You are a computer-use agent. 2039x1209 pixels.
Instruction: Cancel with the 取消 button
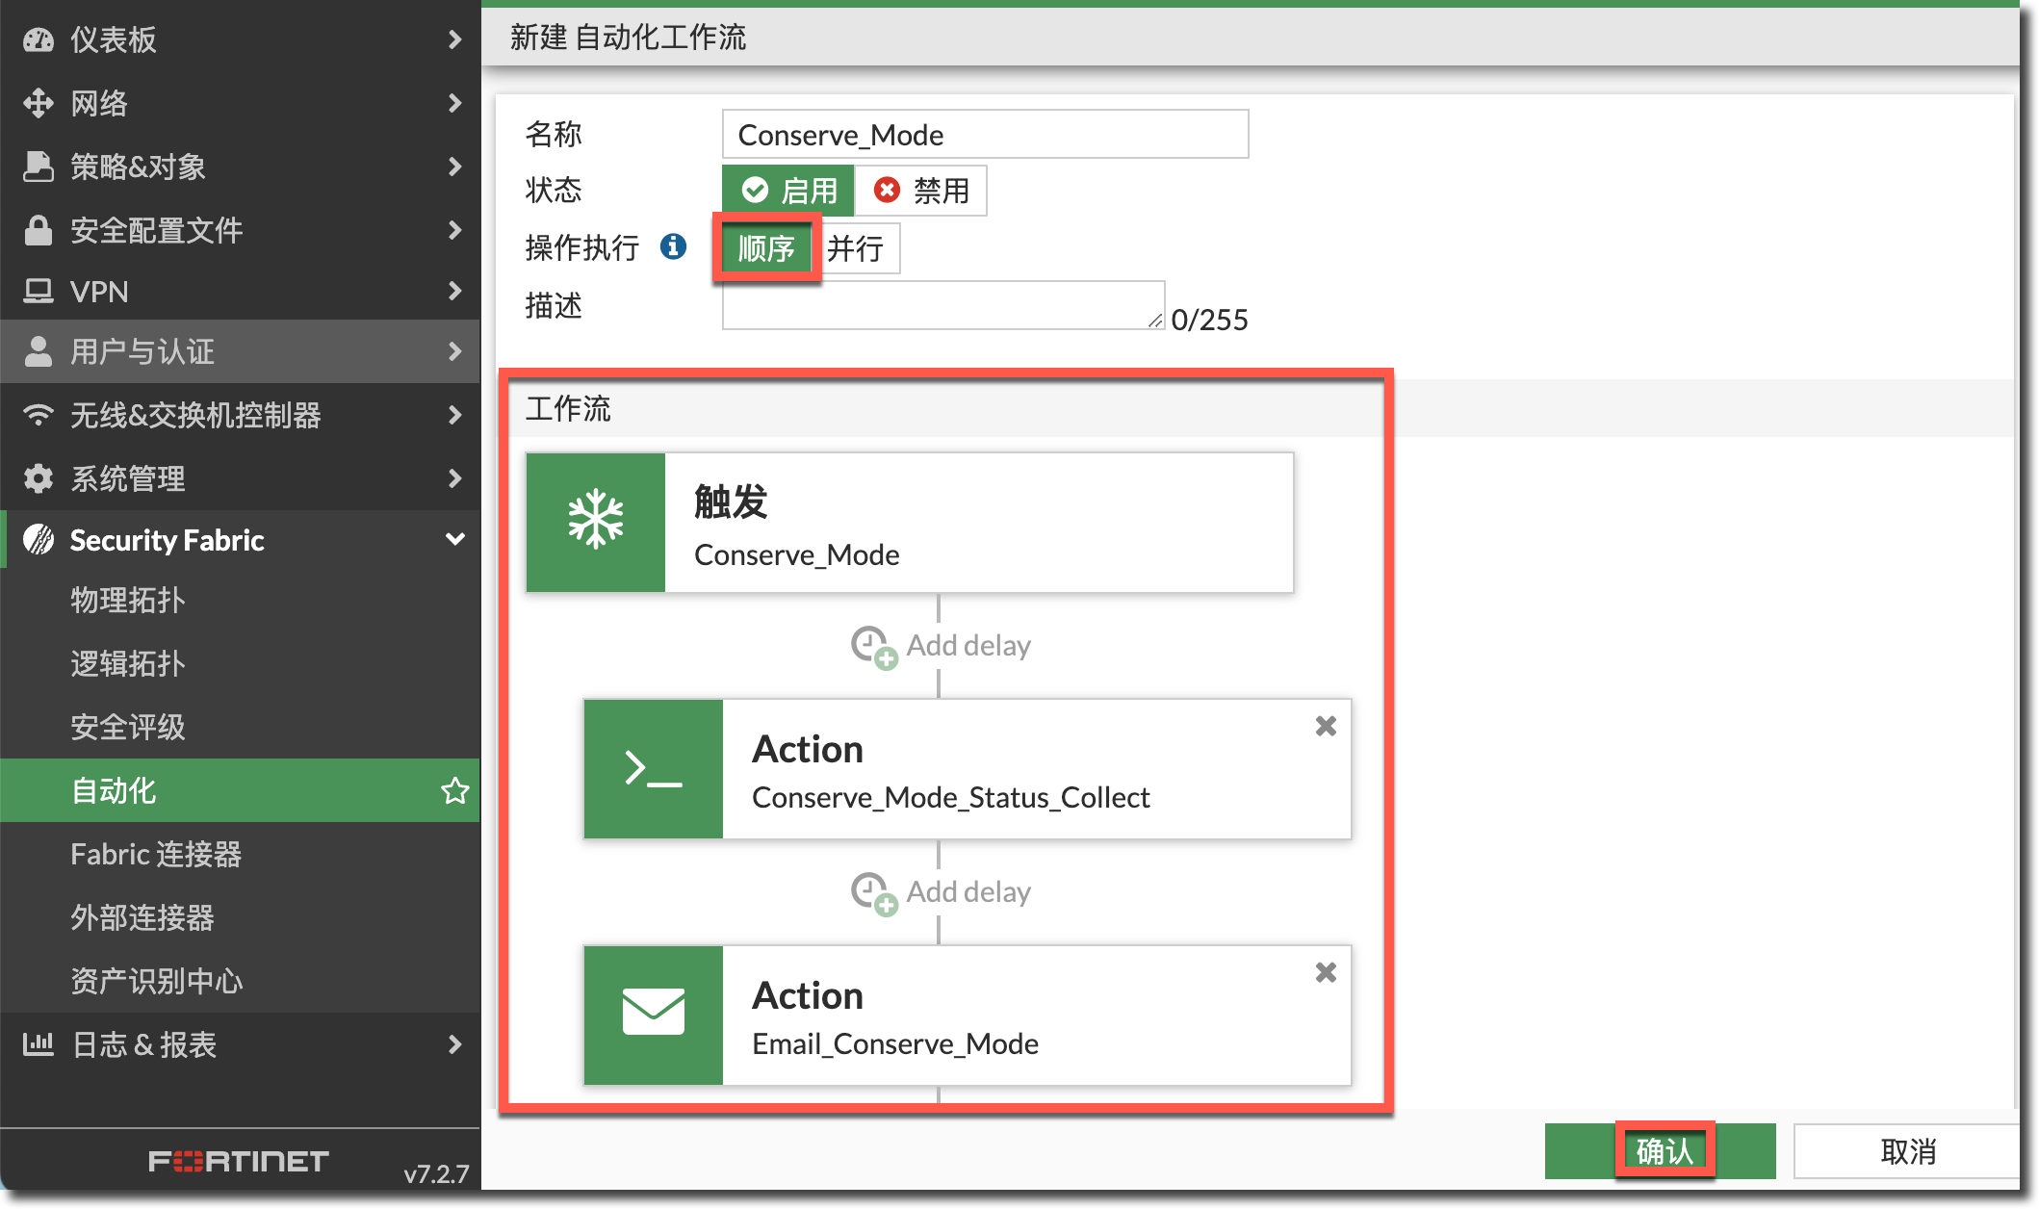point(1906,1150)
